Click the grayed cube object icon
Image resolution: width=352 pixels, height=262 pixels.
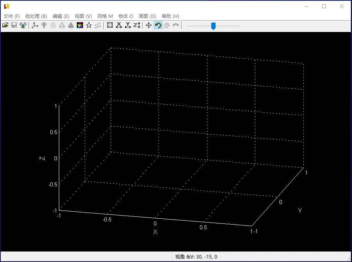[167, 25]
